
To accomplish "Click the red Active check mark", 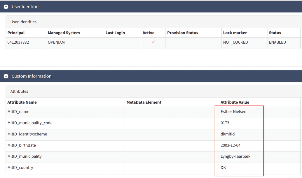I will 153,42.
